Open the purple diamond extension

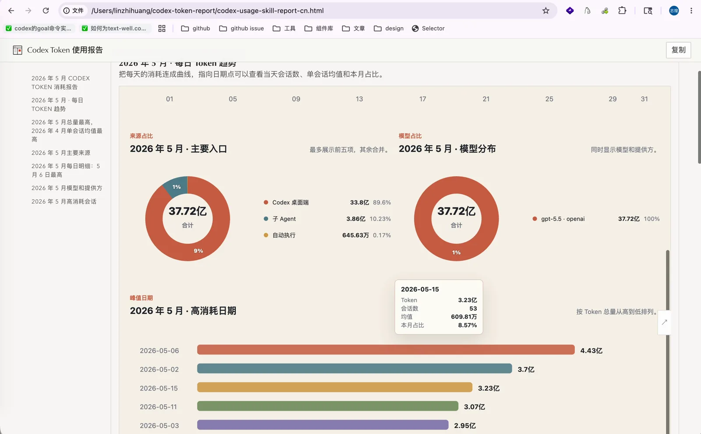(570, 11)
